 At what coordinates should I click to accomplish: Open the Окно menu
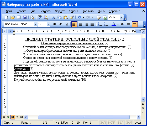point(101,11)
